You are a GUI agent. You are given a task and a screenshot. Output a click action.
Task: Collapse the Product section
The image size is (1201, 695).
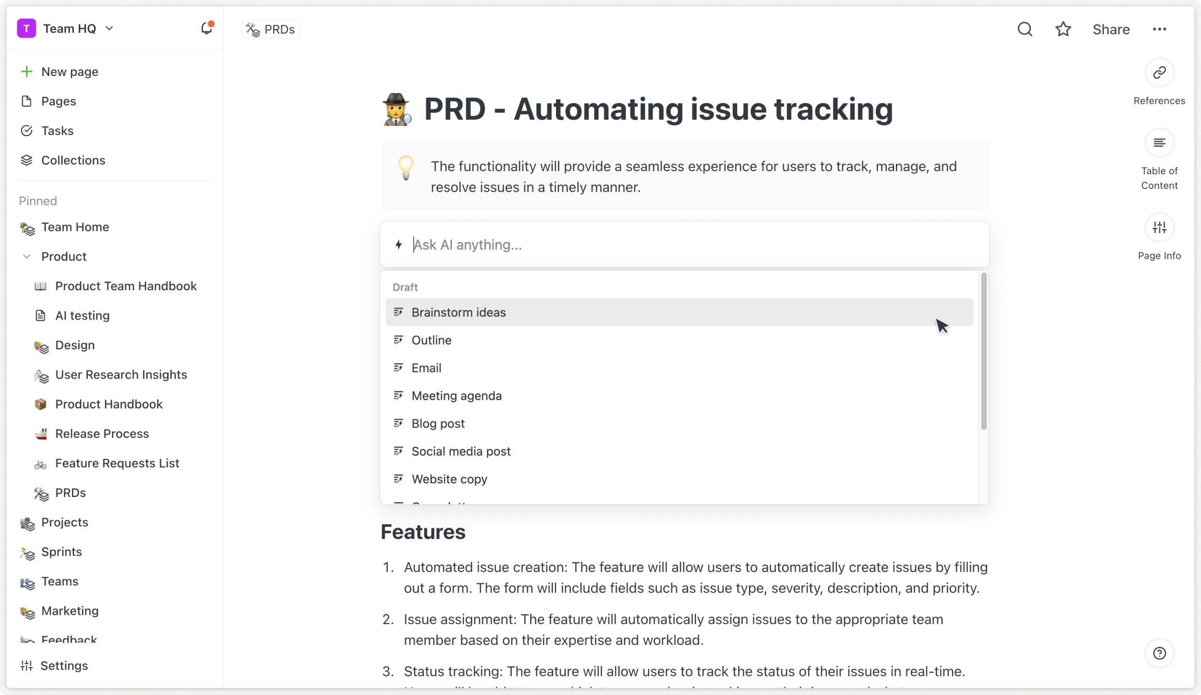[26, 256]
